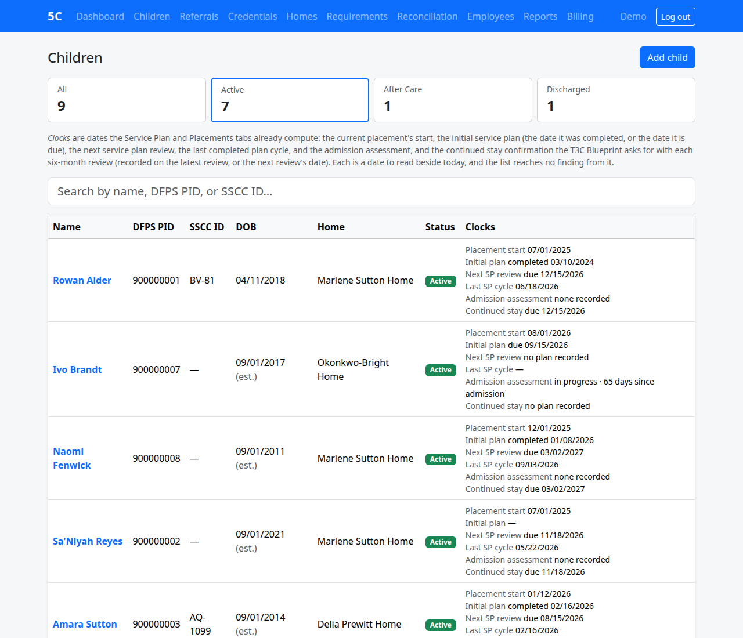The width and height of the screenshot is (743, 638).
Task: Focus the name or PID search field
Action: click(x=371, y=191)
